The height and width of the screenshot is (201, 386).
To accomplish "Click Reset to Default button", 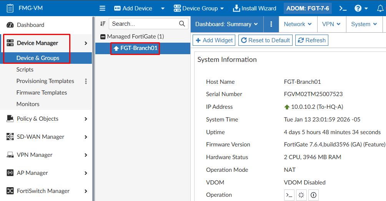I will pyautogui.click(x=265, y=40).
